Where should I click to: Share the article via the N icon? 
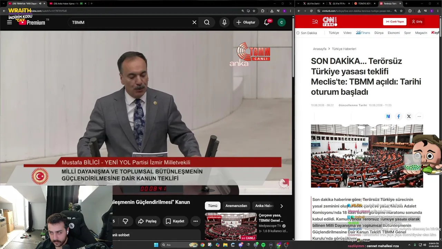tap(388, 117)
